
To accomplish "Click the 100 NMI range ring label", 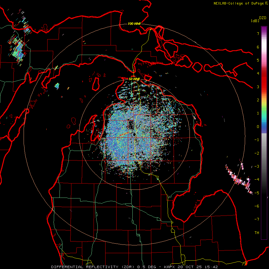I will [134, 24].
